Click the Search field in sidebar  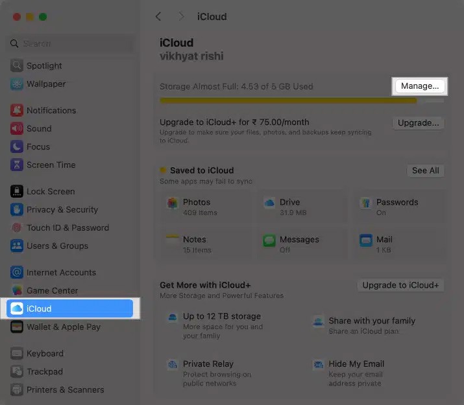(x=70, y=43)
